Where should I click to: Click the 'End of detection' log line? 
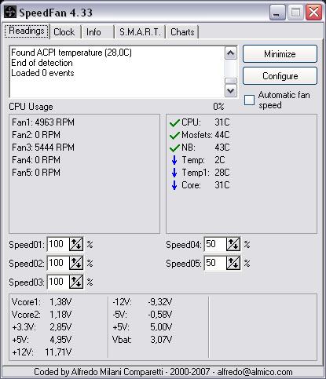[42, 63]
